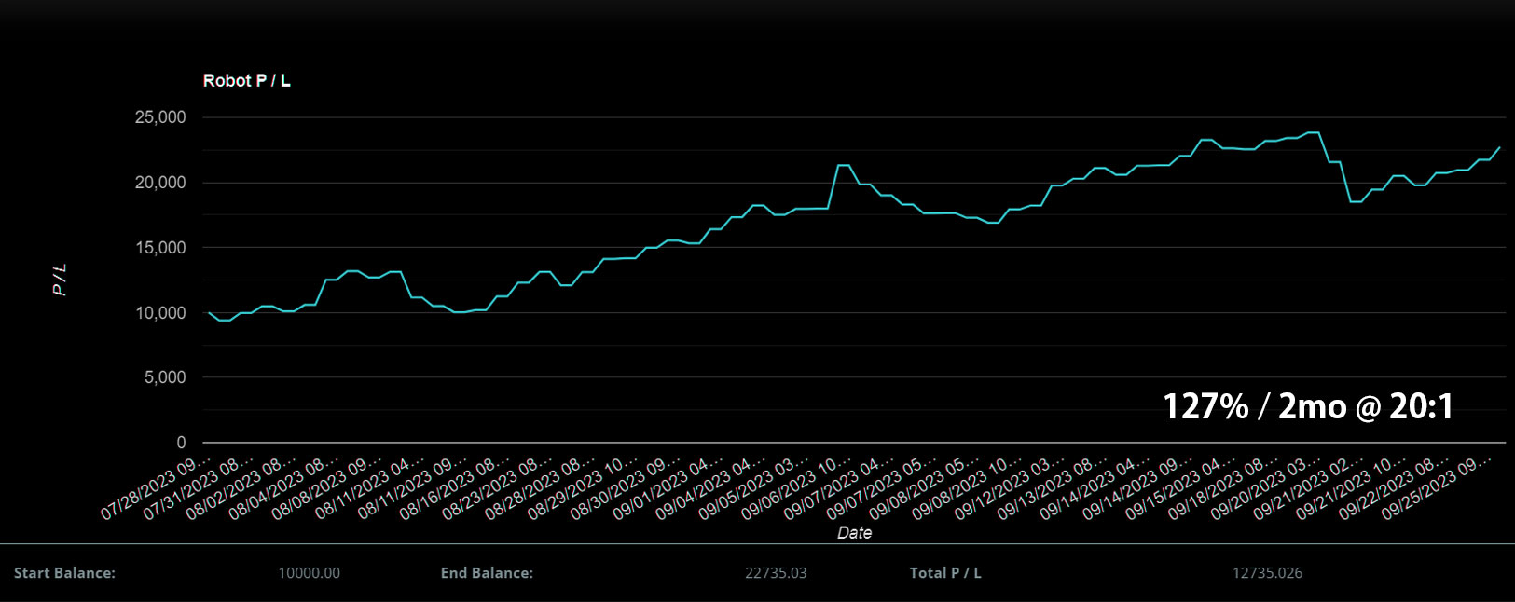Select the 10,000 y-axis tick label
Image resolution: width=1515 pixels, height=602 pixels.
click(160, 313)
